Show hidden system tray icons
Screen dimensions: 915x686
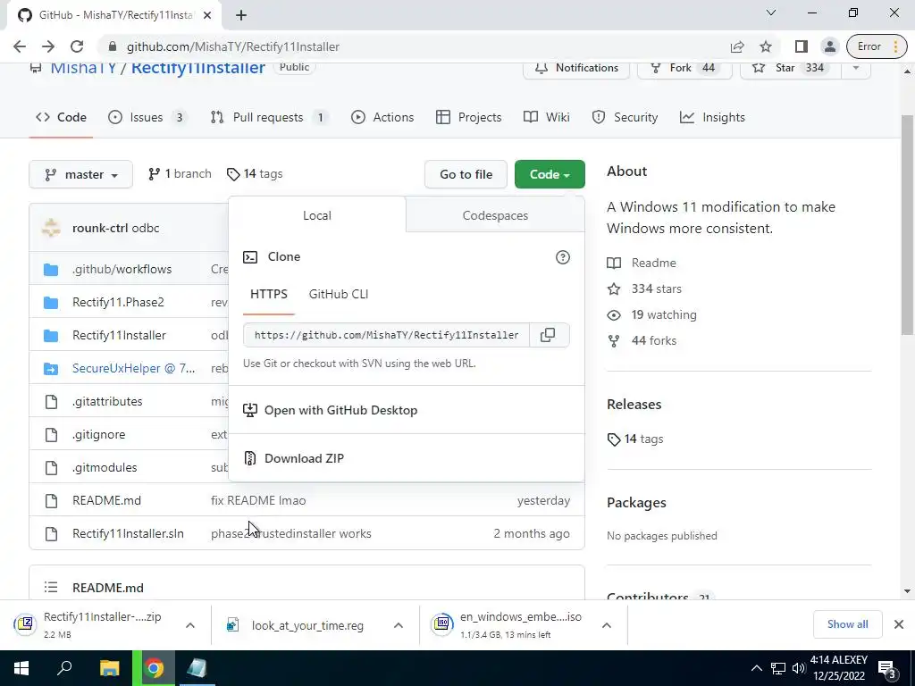(x=756, y=668)
